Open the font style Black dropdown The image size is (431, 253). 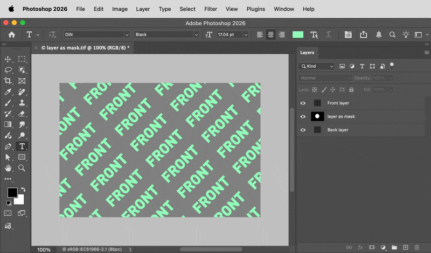click(x=196, y=34)
